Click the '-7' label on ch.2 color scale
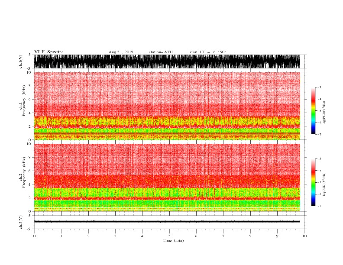Viewport: 343px width, 265px height. [x=319, y=206]
